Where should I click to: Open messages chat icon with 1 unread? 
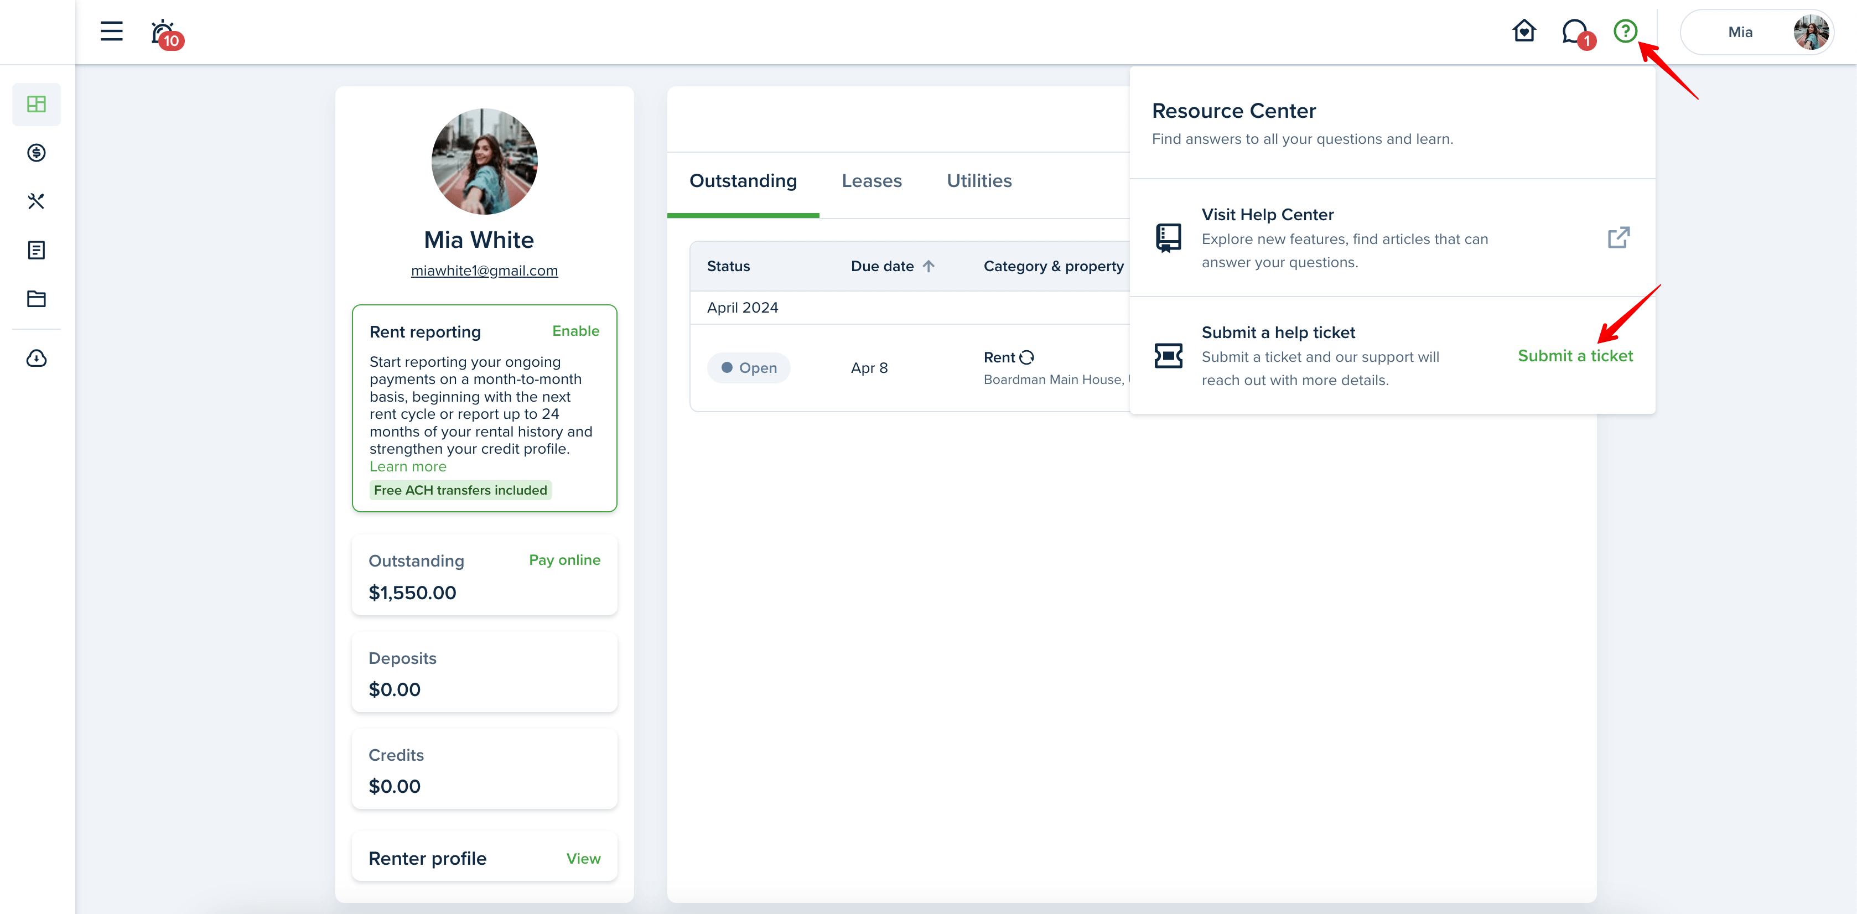click(x=1578, y=33)
